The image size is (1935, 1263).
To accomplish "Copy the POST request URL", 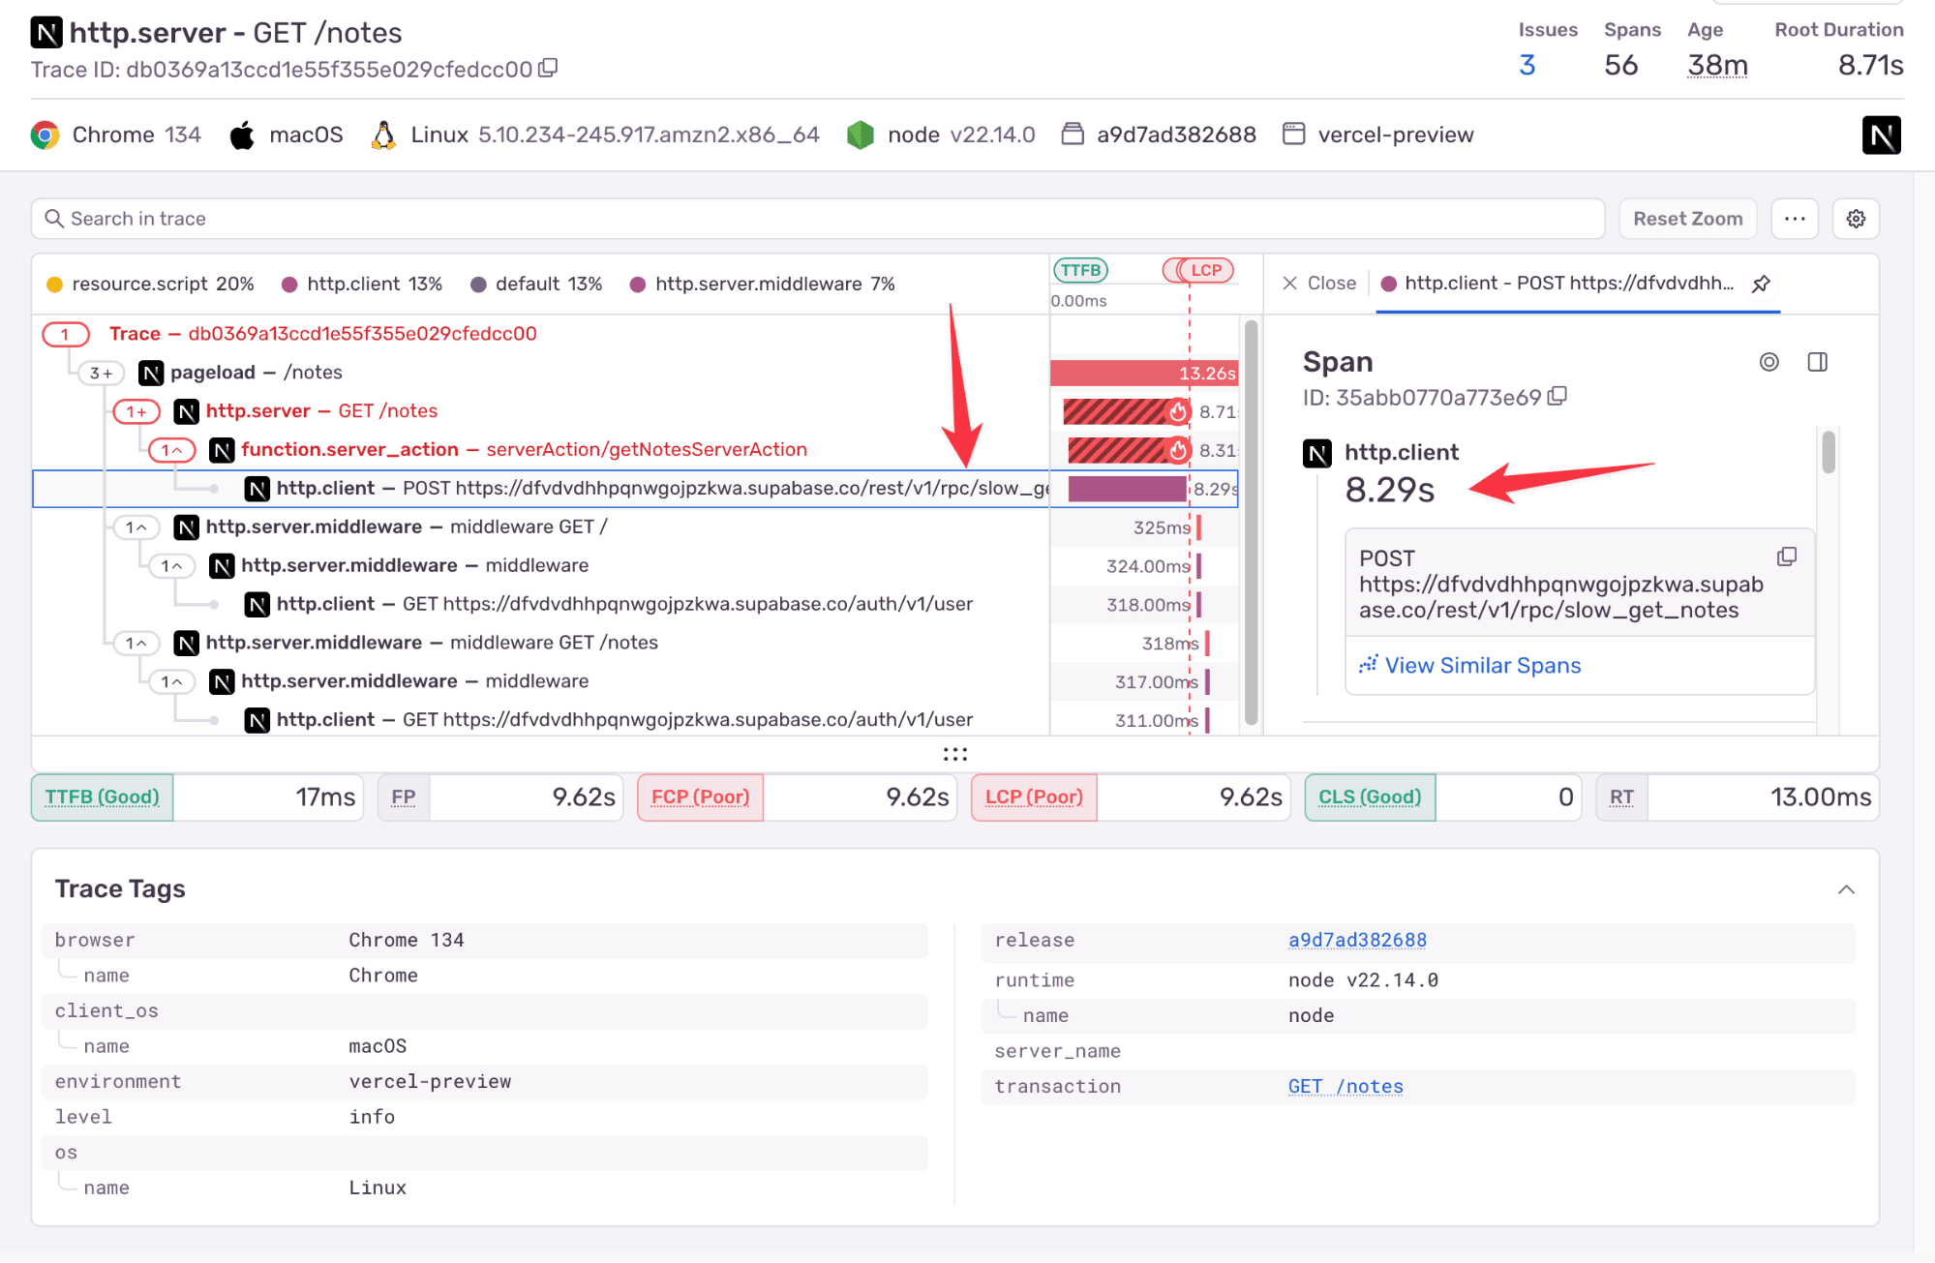I will 1787,556.
